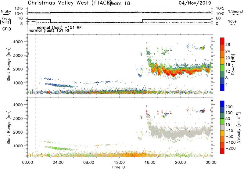
Task: Click the 'Slant Range [km]' label of the velocity panel
Action: point(9,127)
